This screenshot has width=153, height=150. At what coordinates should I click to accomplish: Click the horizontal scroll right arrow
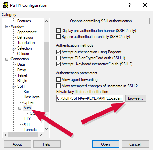click(41, 135)
